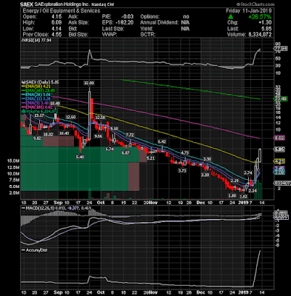
Task: Click the RSI 77.94 value tag on right axis
Action: 281,49
